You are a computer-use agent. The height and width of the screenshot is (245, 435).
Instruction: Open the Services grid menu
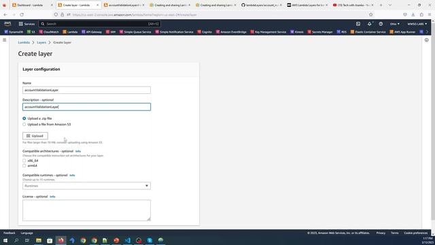27,24
